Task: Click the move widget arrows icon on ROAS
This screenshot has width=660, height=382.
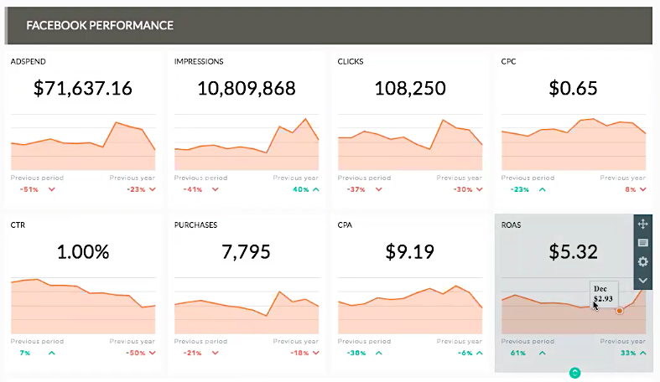Action: pyautogui.click(x=642, y=224)
